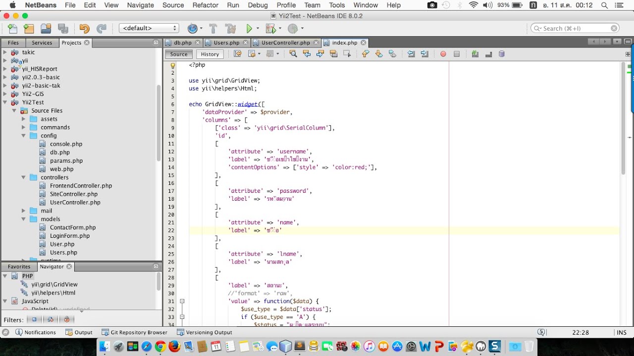Toggle Highlight Search in editor toolbar
This screenshot has height=356, width=634.
[x=333, y=54]
